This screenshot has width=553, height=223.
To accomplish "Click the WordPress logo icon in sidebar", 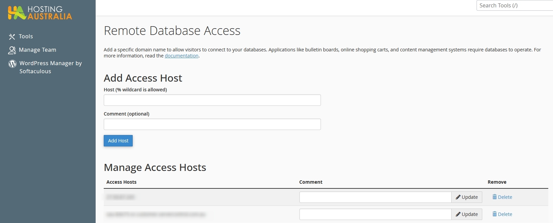I will click(x=12, y=64).
